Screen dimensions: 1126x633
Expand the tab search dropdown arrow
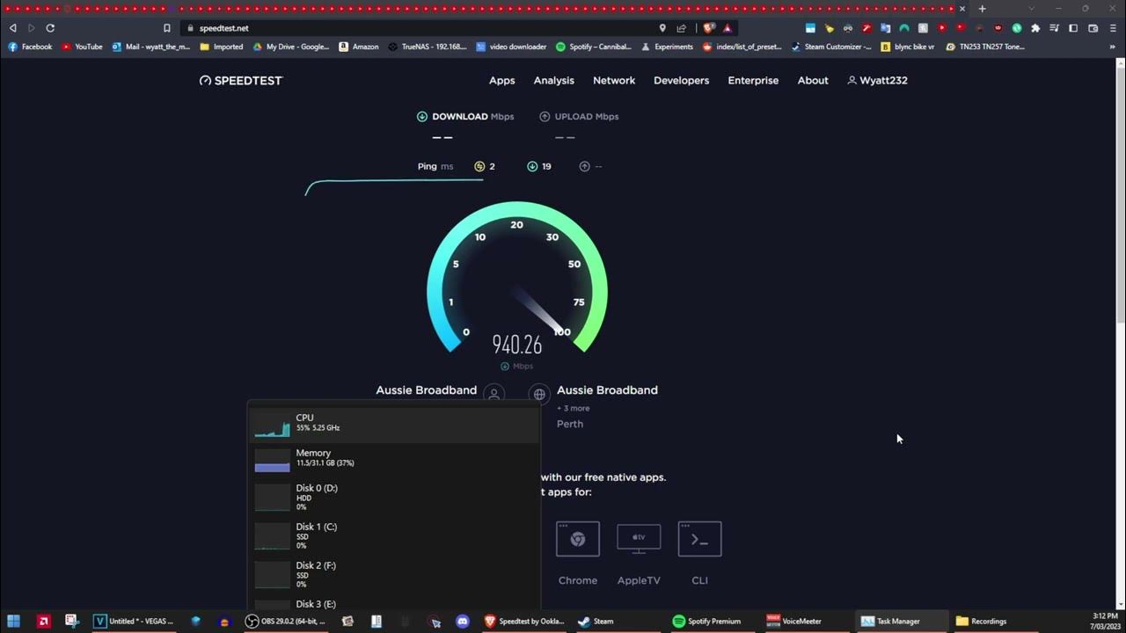tap(1031, 9)
